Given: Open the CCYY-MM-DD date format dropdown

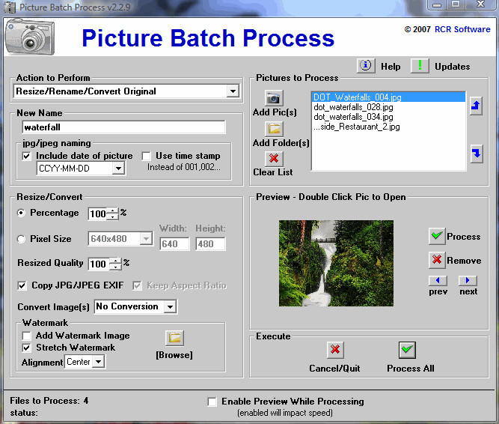Looking at the screenshot, I should (118, 169).
